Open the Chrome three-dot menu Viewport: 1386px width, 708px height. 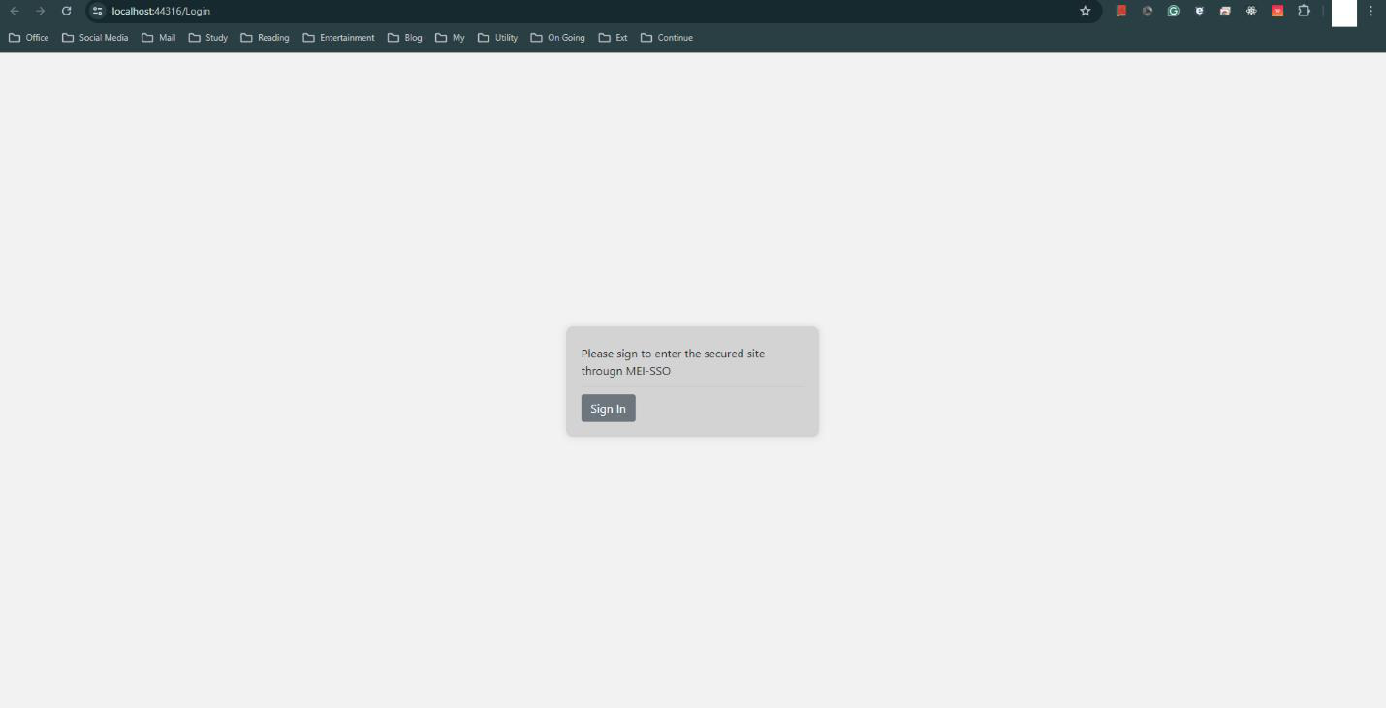pyautogui.click(x=1370, y=11)
